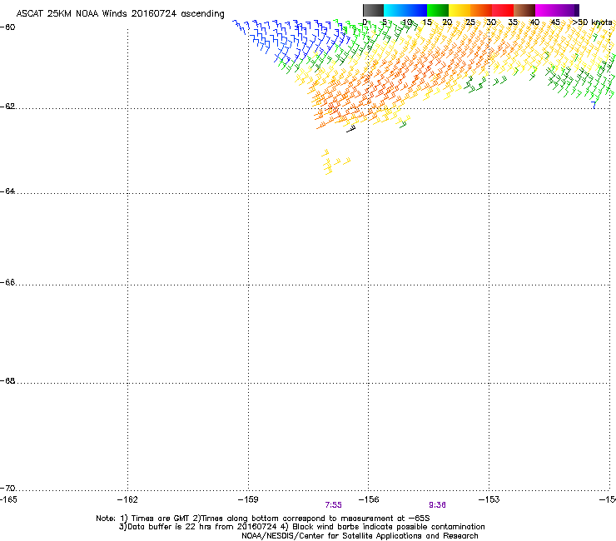The image size is (616, 541).
Task: Click the red 30-35 knots color swatch
Action: coord(503,10)
